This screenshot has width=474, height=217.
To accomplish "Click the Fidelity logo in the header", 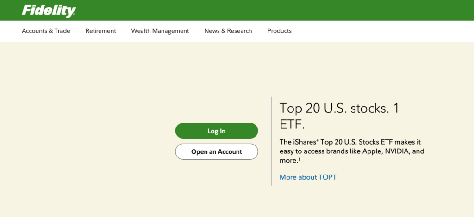I will click(49, 10).
